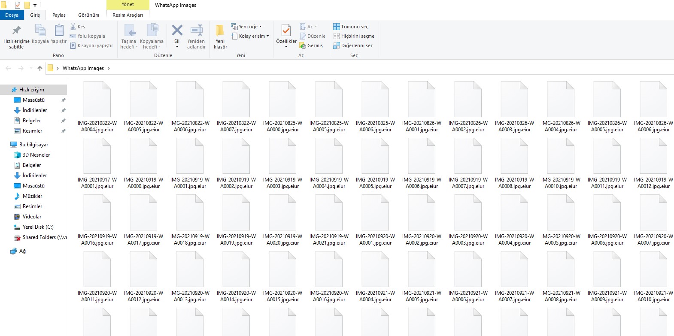
Task: Click the Tümünü seç select-all command
Action: click(351, 27)
